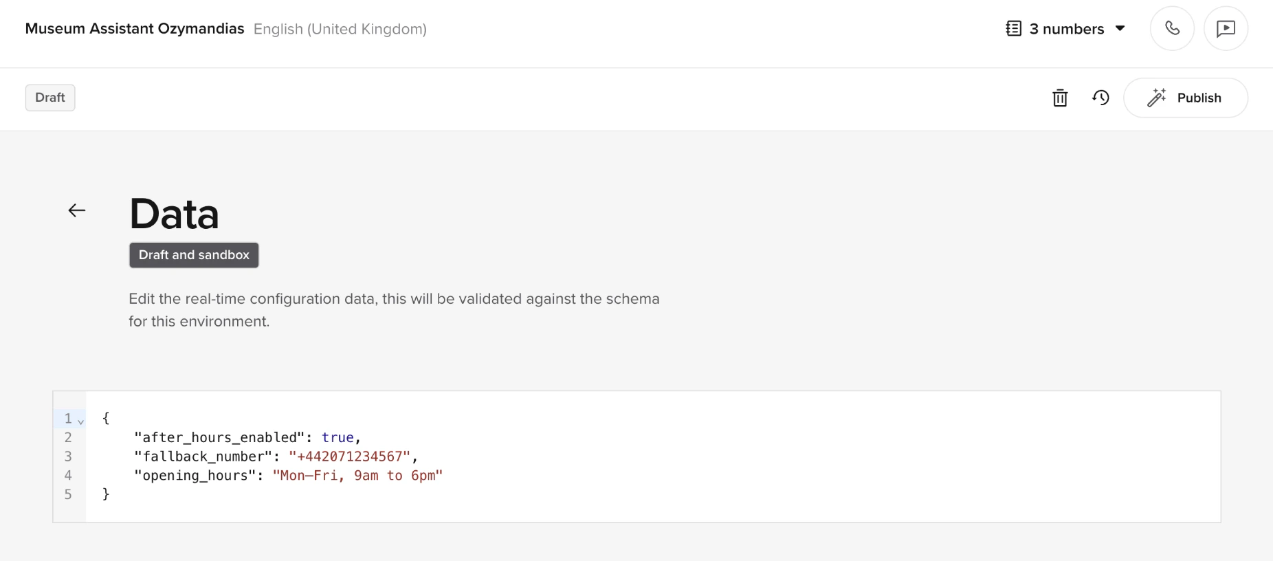This screenshot has width=1273, height=561.
Task: Click line number 3 in the editor
Action: [68, 456]
